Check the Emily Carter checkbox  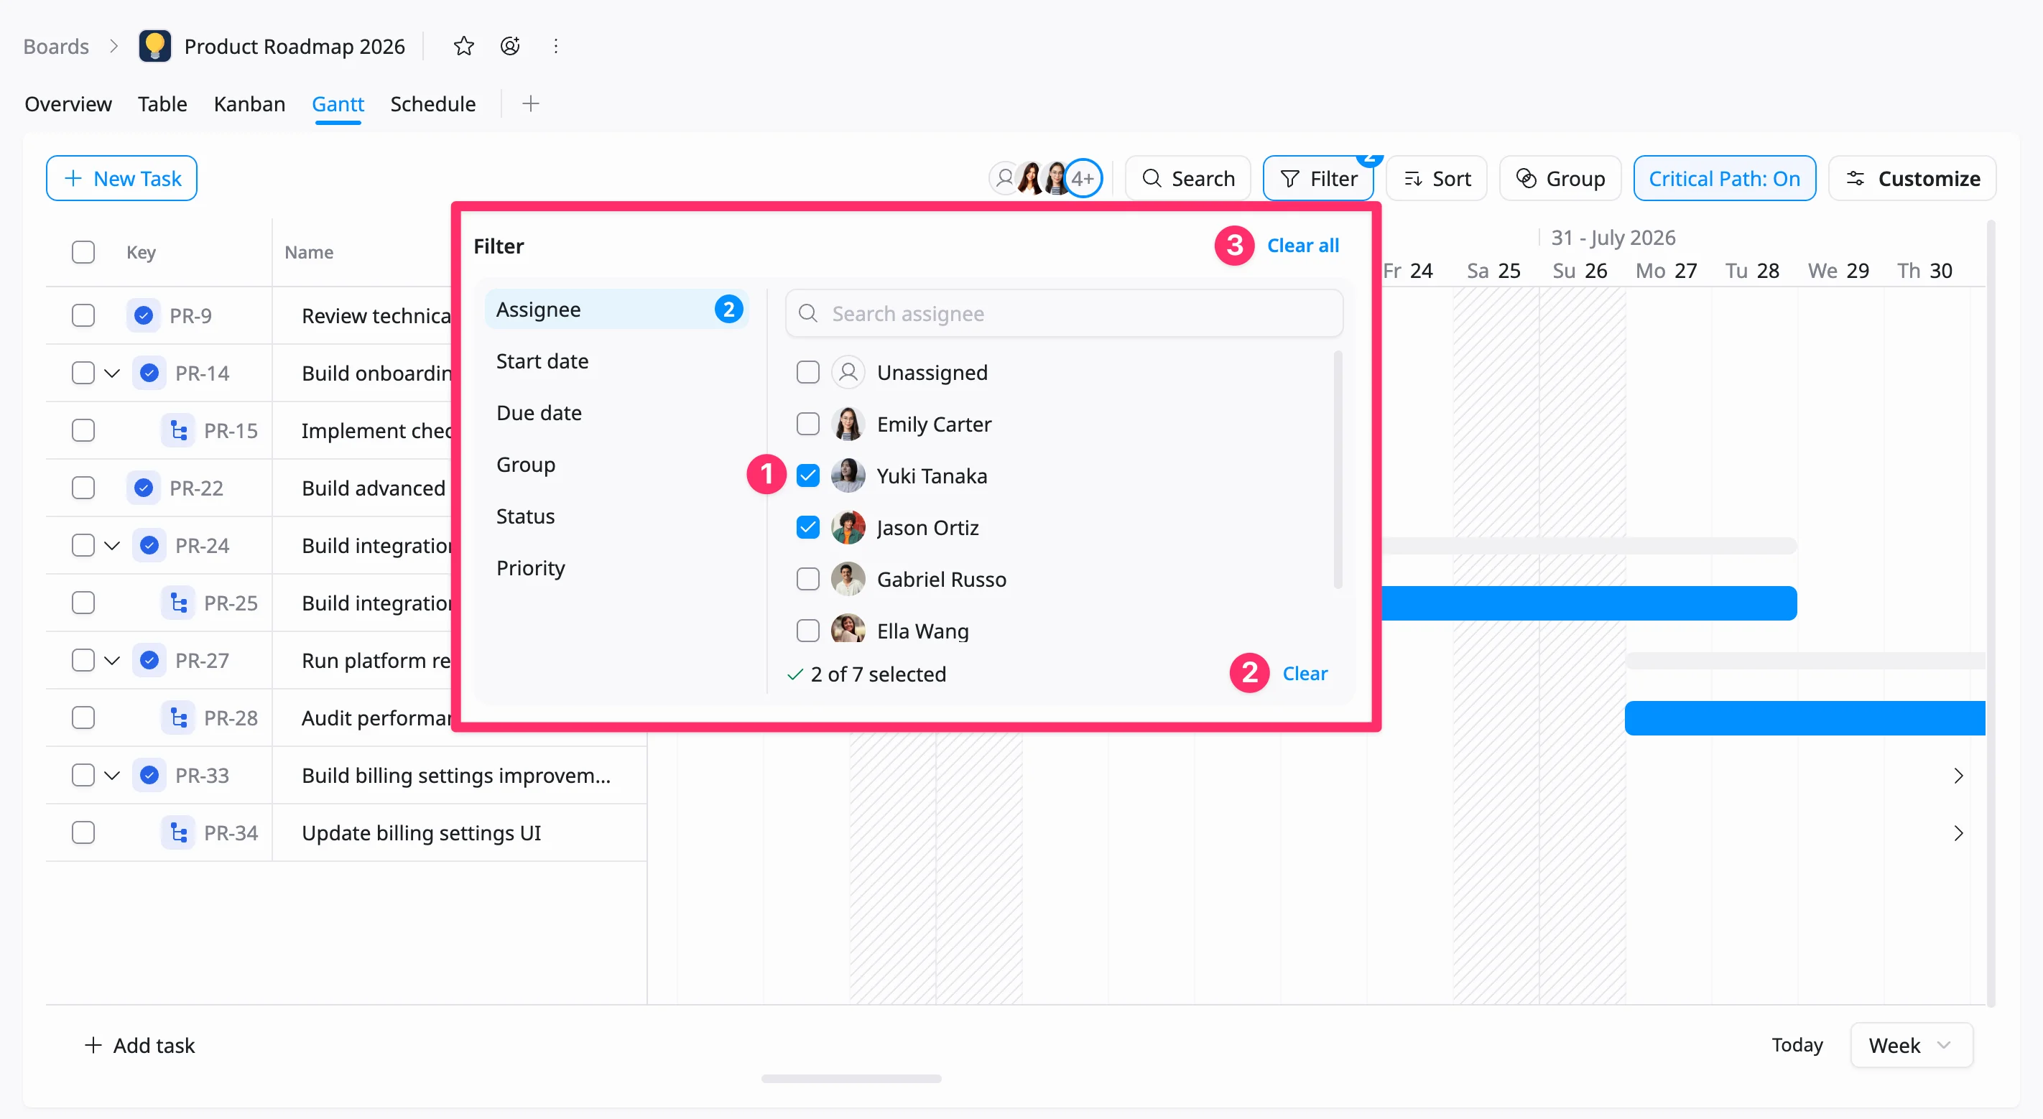coord(807,424)
